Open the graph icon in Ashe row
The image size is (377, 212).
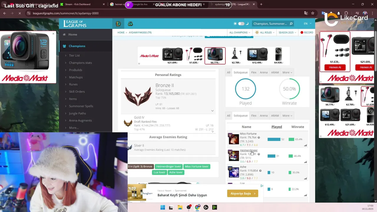(305, 178)
